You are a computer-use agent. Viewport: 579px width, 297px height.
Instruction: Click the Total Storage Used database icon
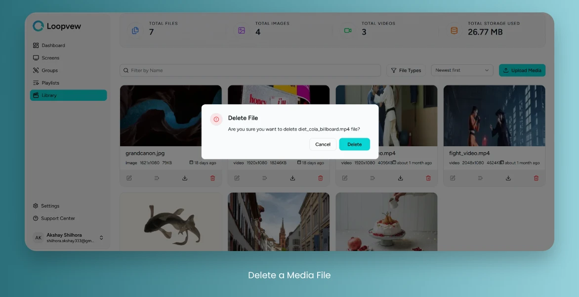(x=454, y=30)
